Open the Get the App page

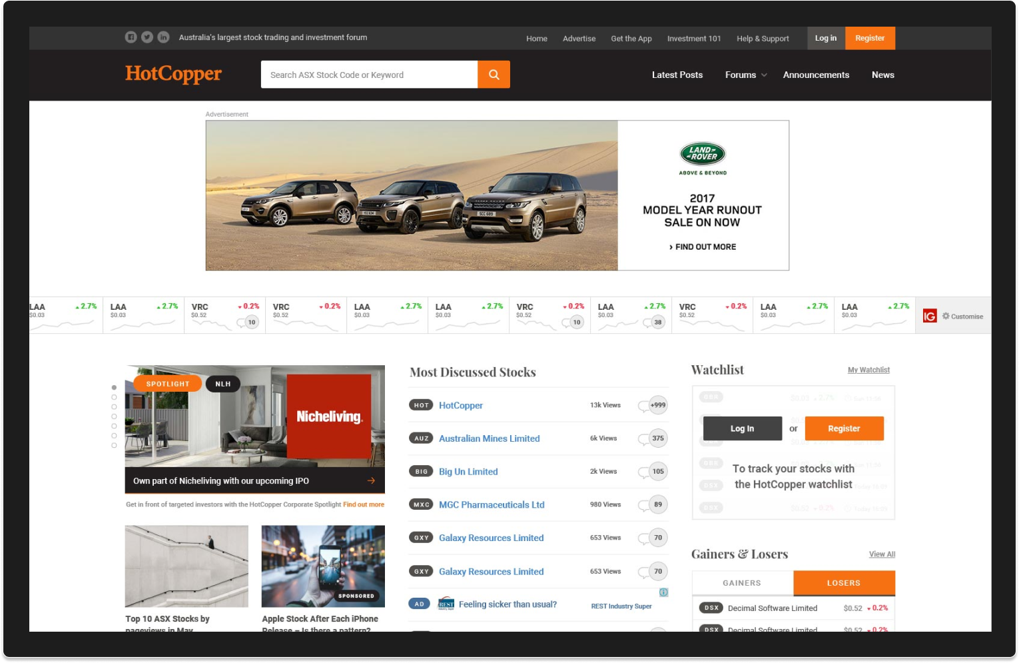click(x=631, y=39)
